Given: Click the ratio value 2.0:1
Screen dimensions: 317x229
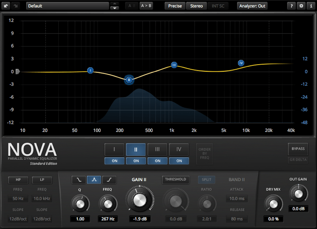Looking at the screenshot, I should [x=207, y=219].
